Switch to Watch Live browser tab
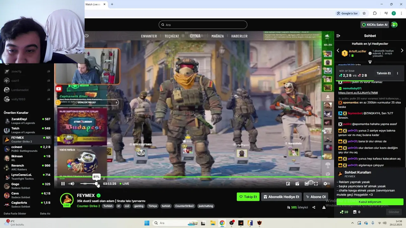Image resolution: width=406 pixels, height=228 pixels. pos(93,4)
